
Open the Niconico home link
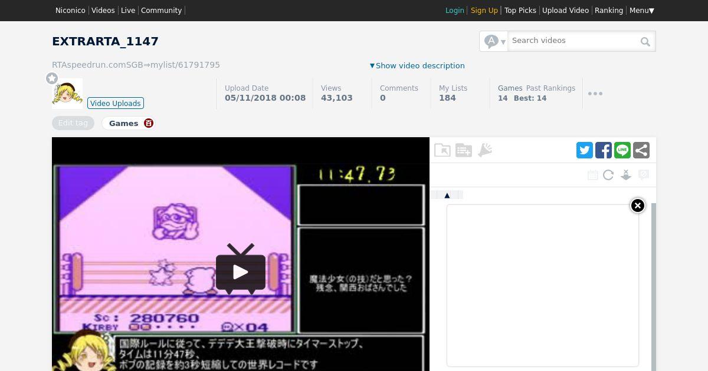[x=70, y=11]
